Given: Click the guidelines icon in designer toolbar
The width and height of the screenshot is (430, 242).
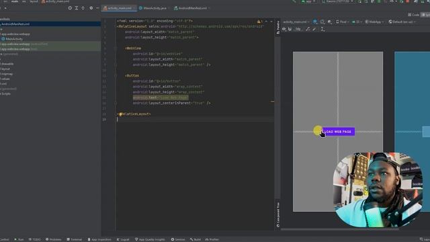Looking at the screenshot, I should (322, 29).
